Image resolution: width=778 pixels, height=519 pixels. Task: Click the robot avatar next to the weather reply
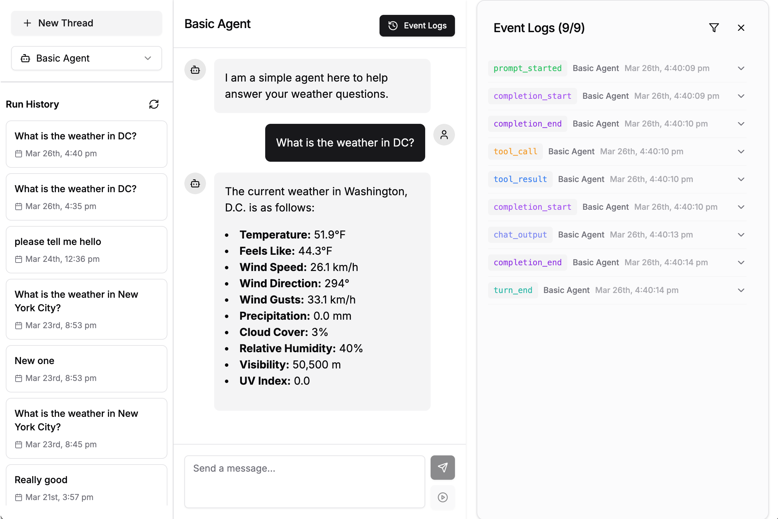click(x=195, y=183)
